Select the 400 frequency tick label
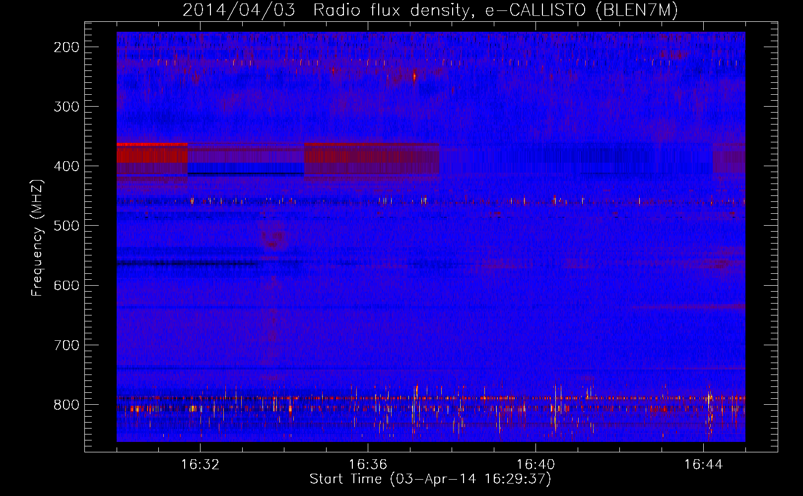The image size is (803, 496). [67, 166]
